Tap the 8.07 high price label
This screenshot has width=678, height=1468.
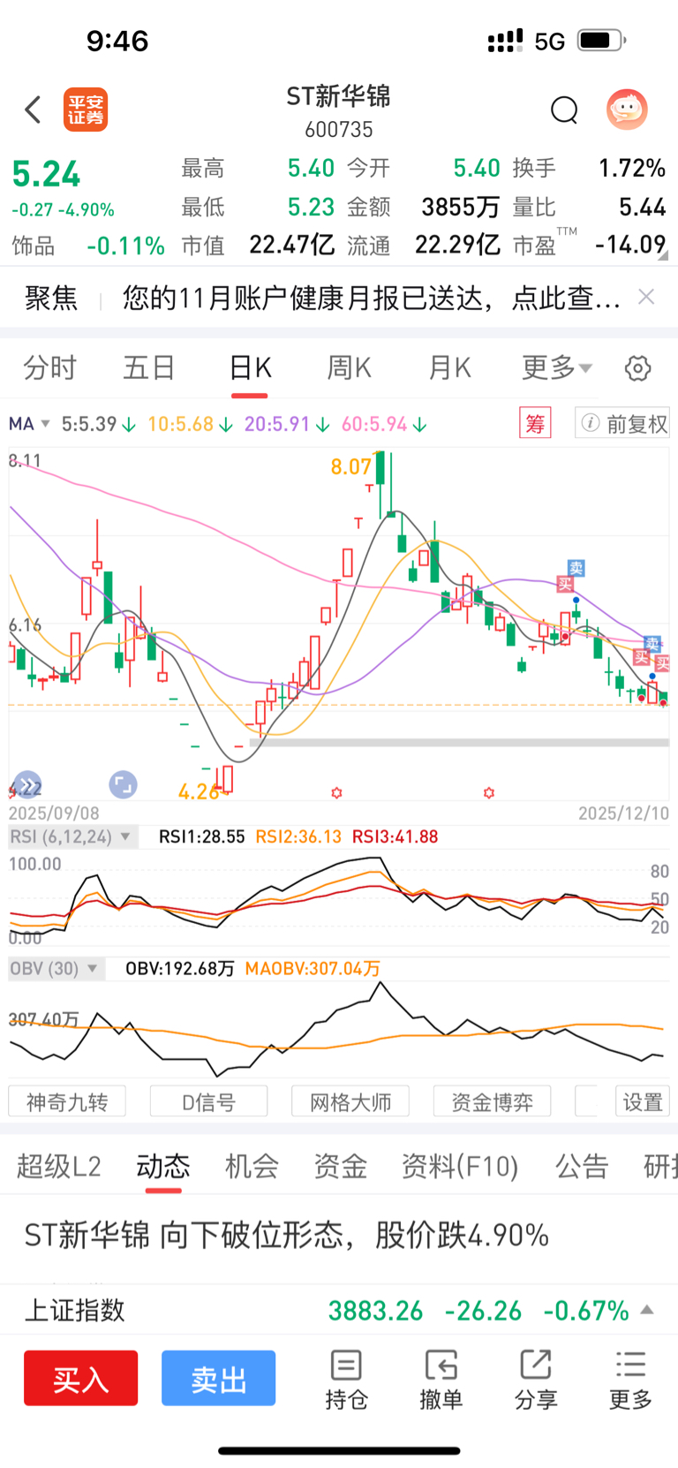[x=351, y=466]
